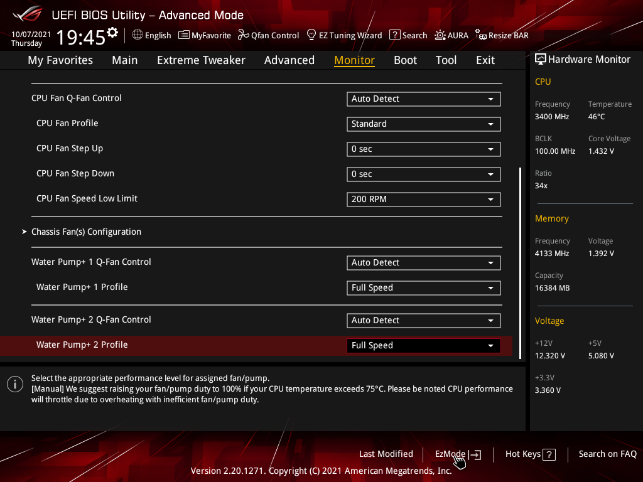This screenshot has height=482, width=643.
Task: Click Capacity value 16384 MB
Action: pos(552,288)
